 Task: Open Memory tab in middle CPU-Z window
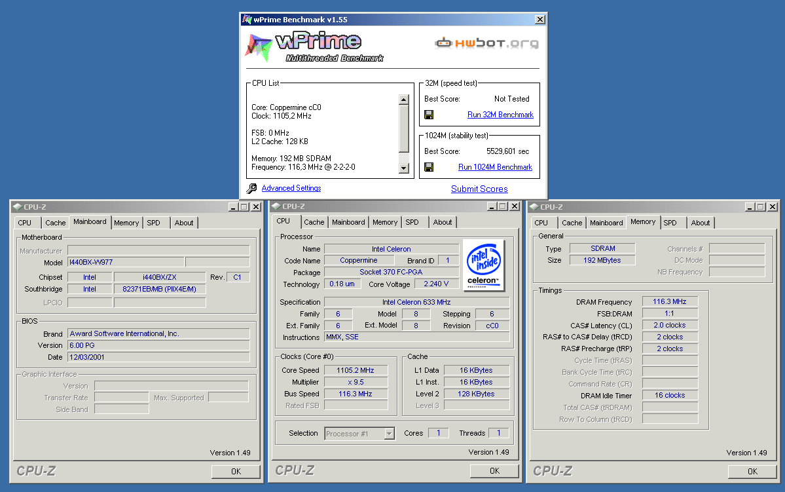pos(385,223)
